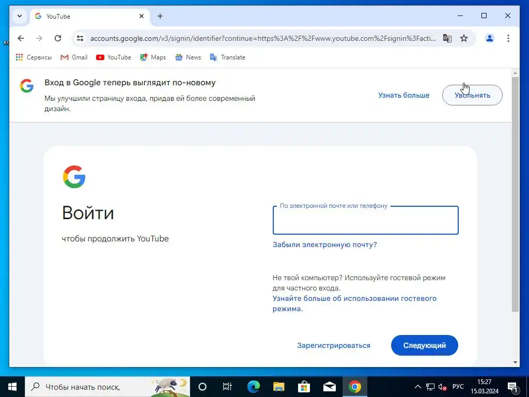
Task: Open network status tray icon
Action: coord(430,387)
